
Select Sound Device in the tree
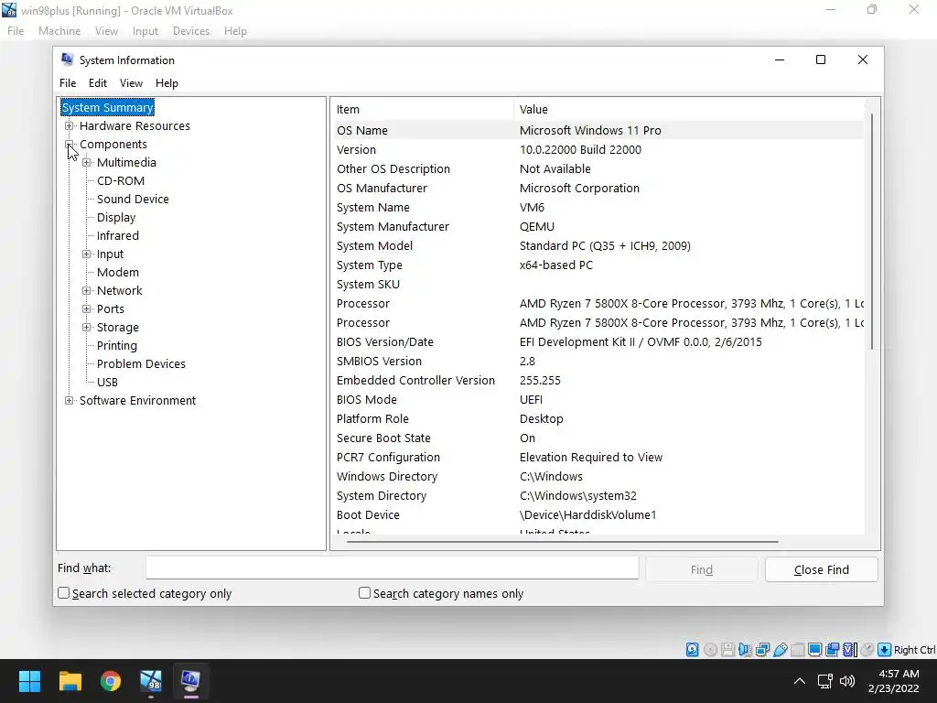tap(133, 199)
